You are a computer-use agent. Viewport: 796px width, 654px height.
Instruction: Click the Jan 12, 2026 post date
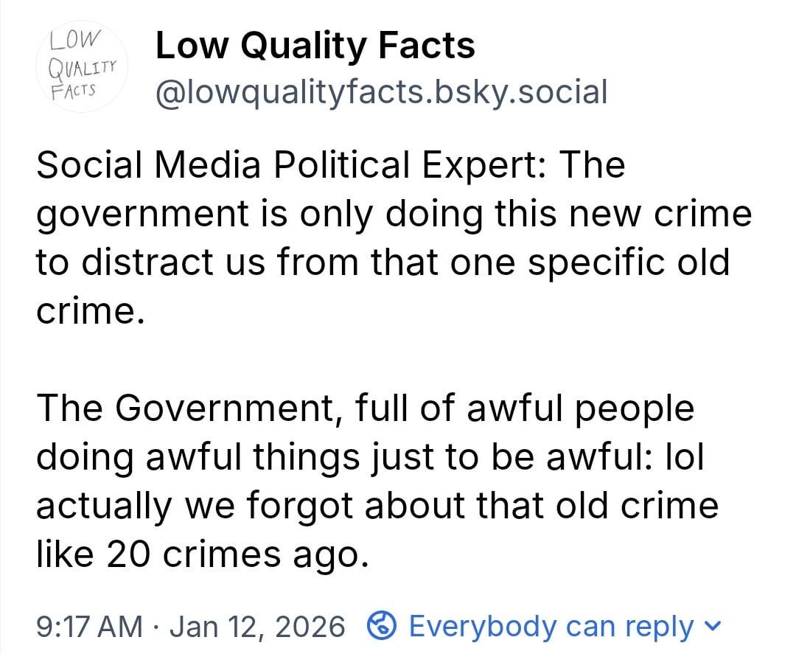coord(256,627)
